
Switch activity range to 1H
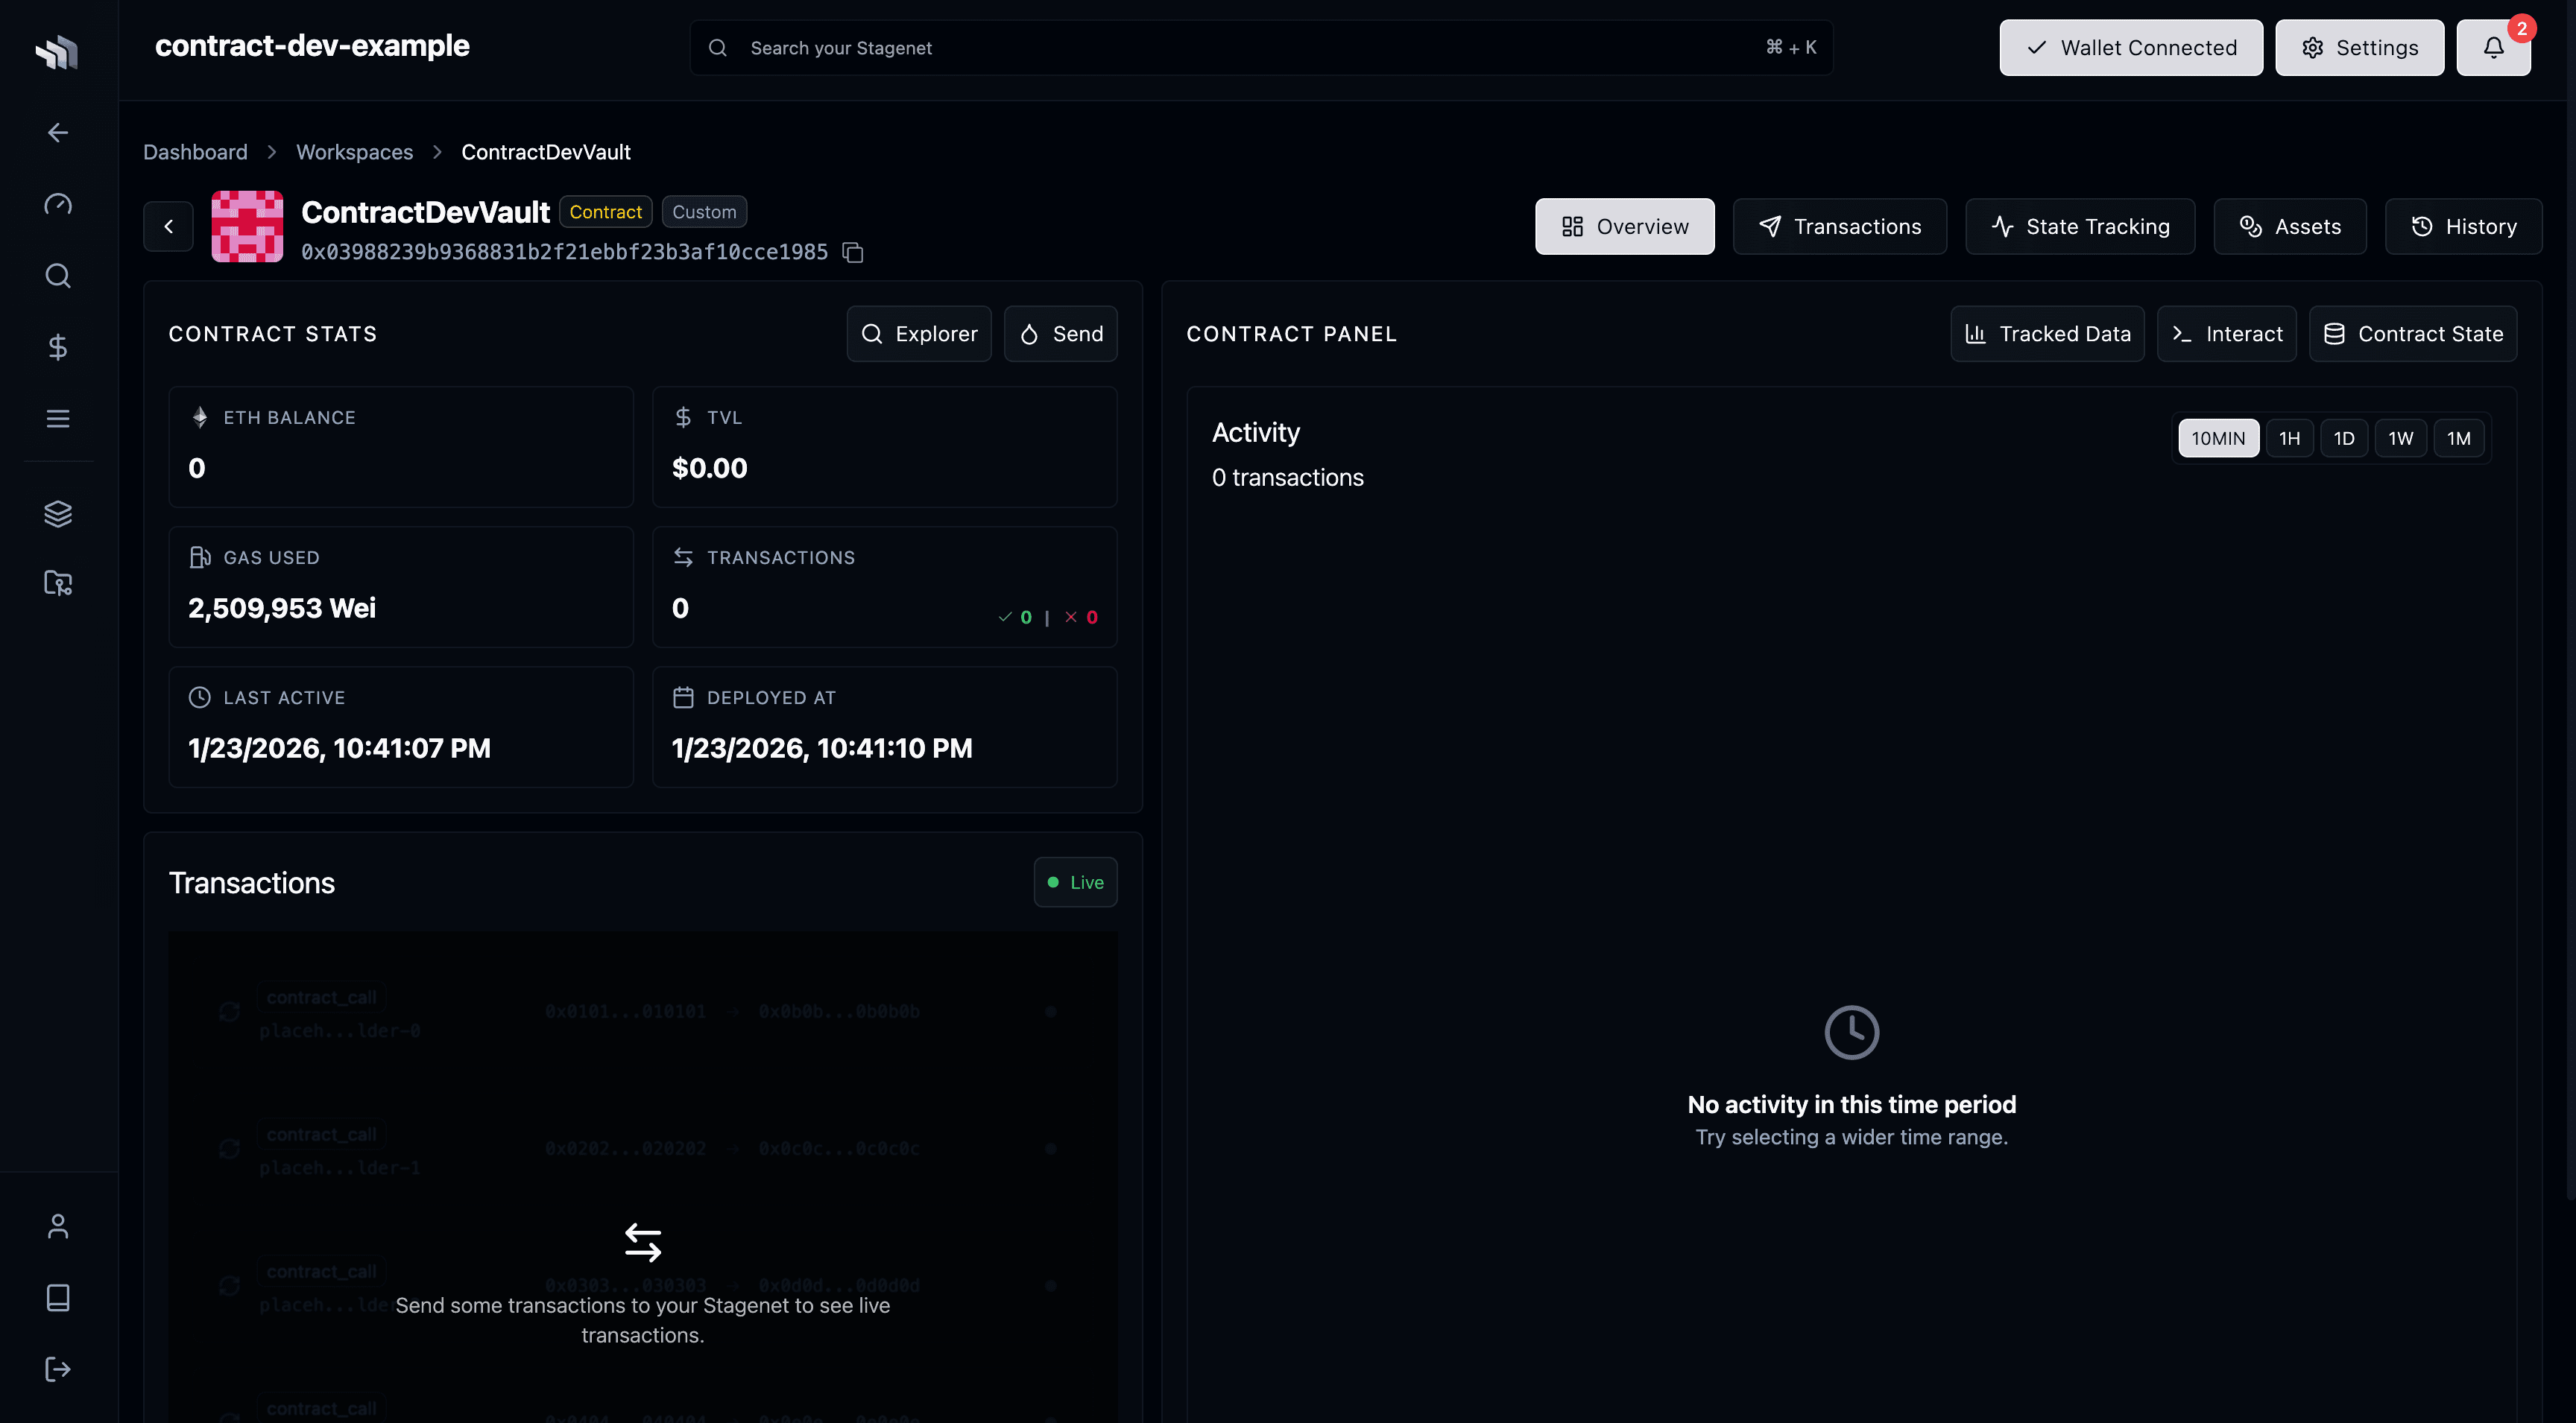(2289, 437)
